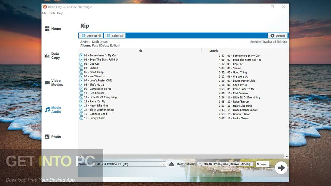
Task: Minimize the Roxio window
Action: (261, 7)
